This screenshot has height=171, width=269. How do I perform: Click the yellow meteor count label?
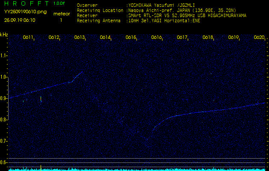point(61,14)
